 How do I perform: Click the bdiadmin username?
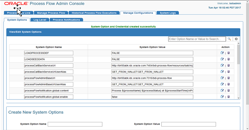[235, 3]
